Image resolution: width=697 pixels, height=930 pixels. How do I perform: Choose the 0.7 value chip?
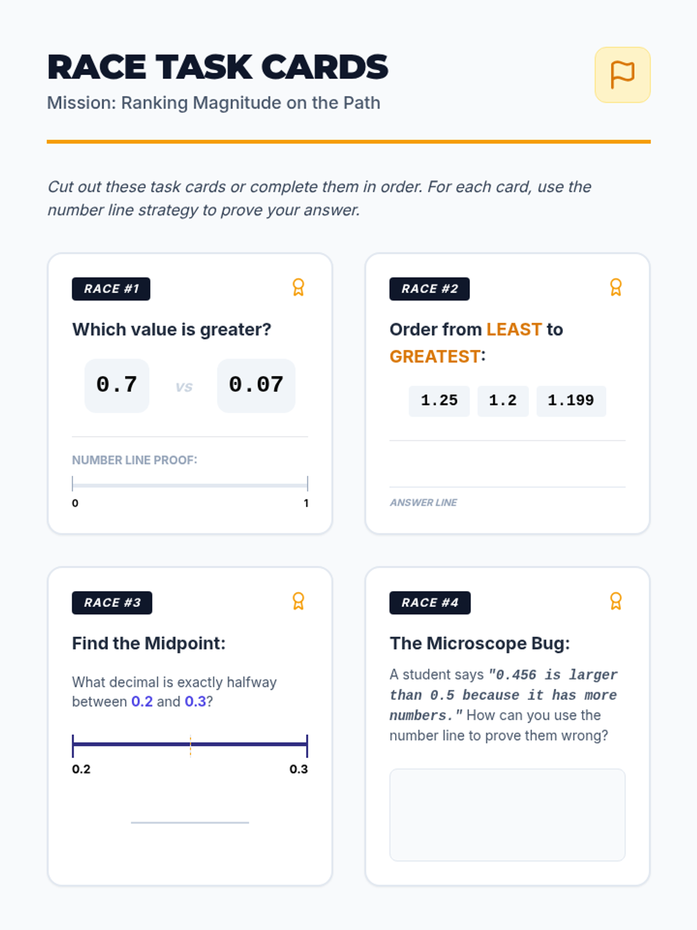click(117, 385)
